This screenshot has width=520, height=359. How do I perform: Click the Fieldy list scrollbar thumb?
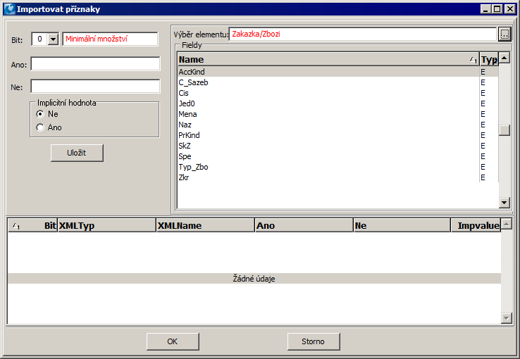[504, 130]
